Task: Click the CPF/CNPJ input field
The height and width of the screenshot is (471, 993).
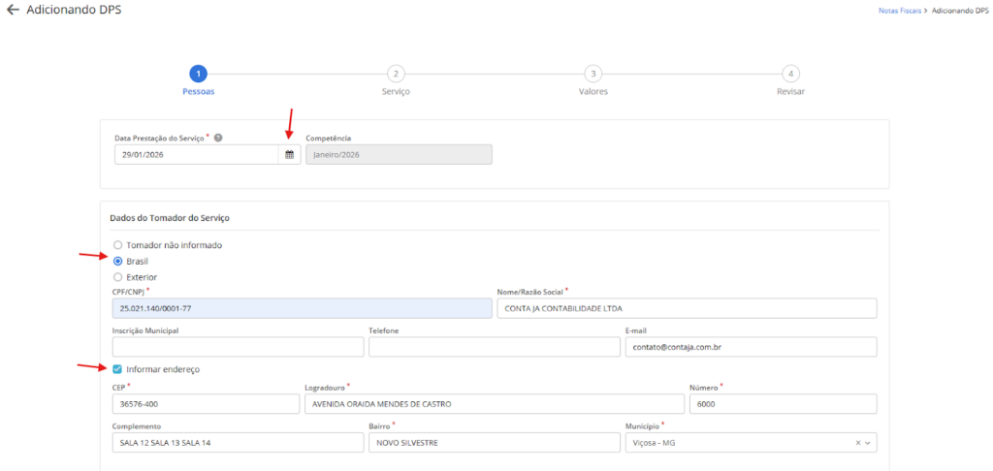Action: [302, 308]
